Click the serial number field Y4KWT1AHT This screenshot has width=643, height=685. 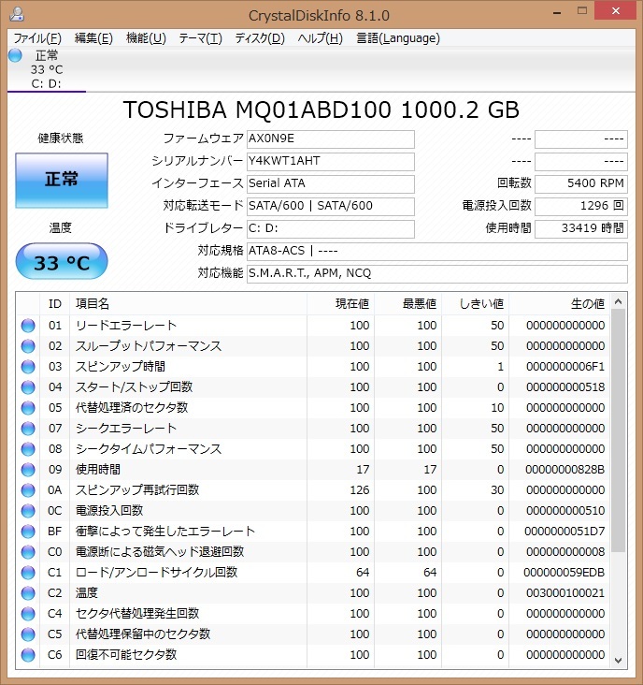tap(330, 162)
